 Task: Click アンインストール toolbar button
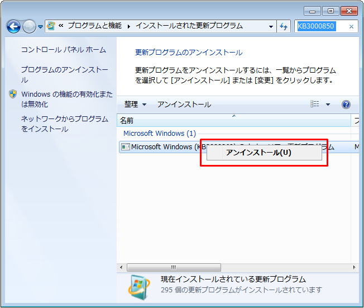tap(184, 105)
